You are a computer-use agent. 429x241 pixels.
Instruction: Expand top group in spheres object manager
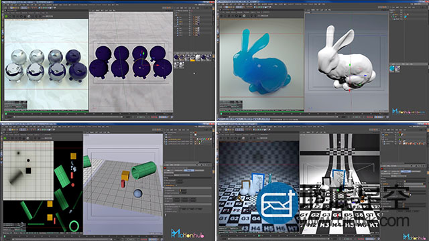click(x=175, y=13)
